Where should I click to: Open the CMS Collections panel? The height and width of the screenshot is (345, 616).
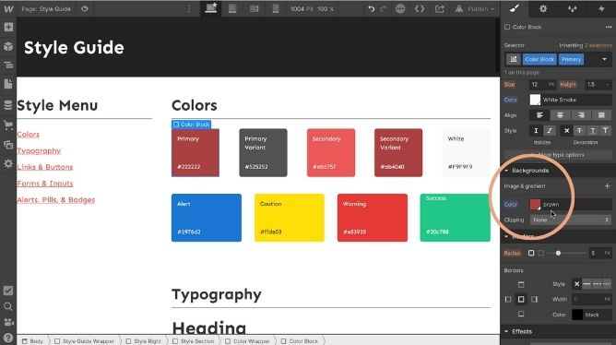click(8, 105)
